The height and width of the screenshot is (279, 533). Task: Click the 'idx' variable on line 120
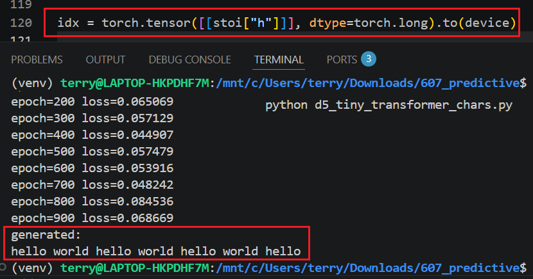(68, 23)
